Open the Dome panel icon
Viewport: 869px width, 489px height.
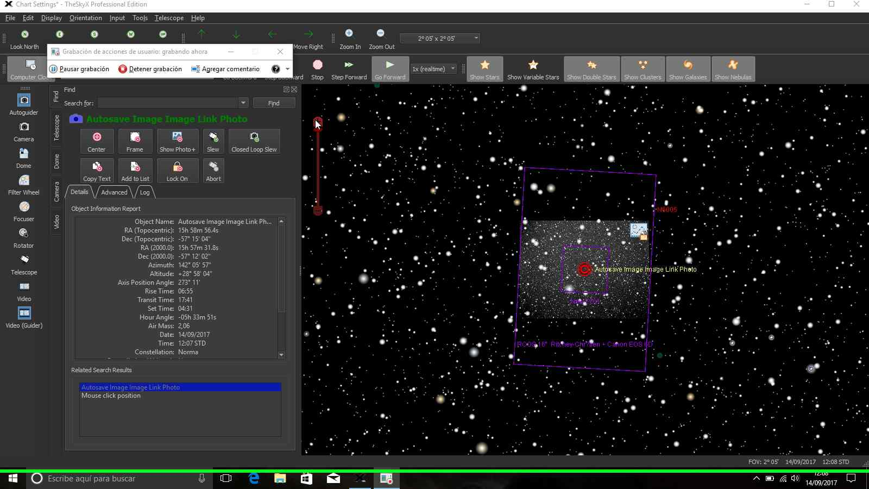click(x=24, y=158)
